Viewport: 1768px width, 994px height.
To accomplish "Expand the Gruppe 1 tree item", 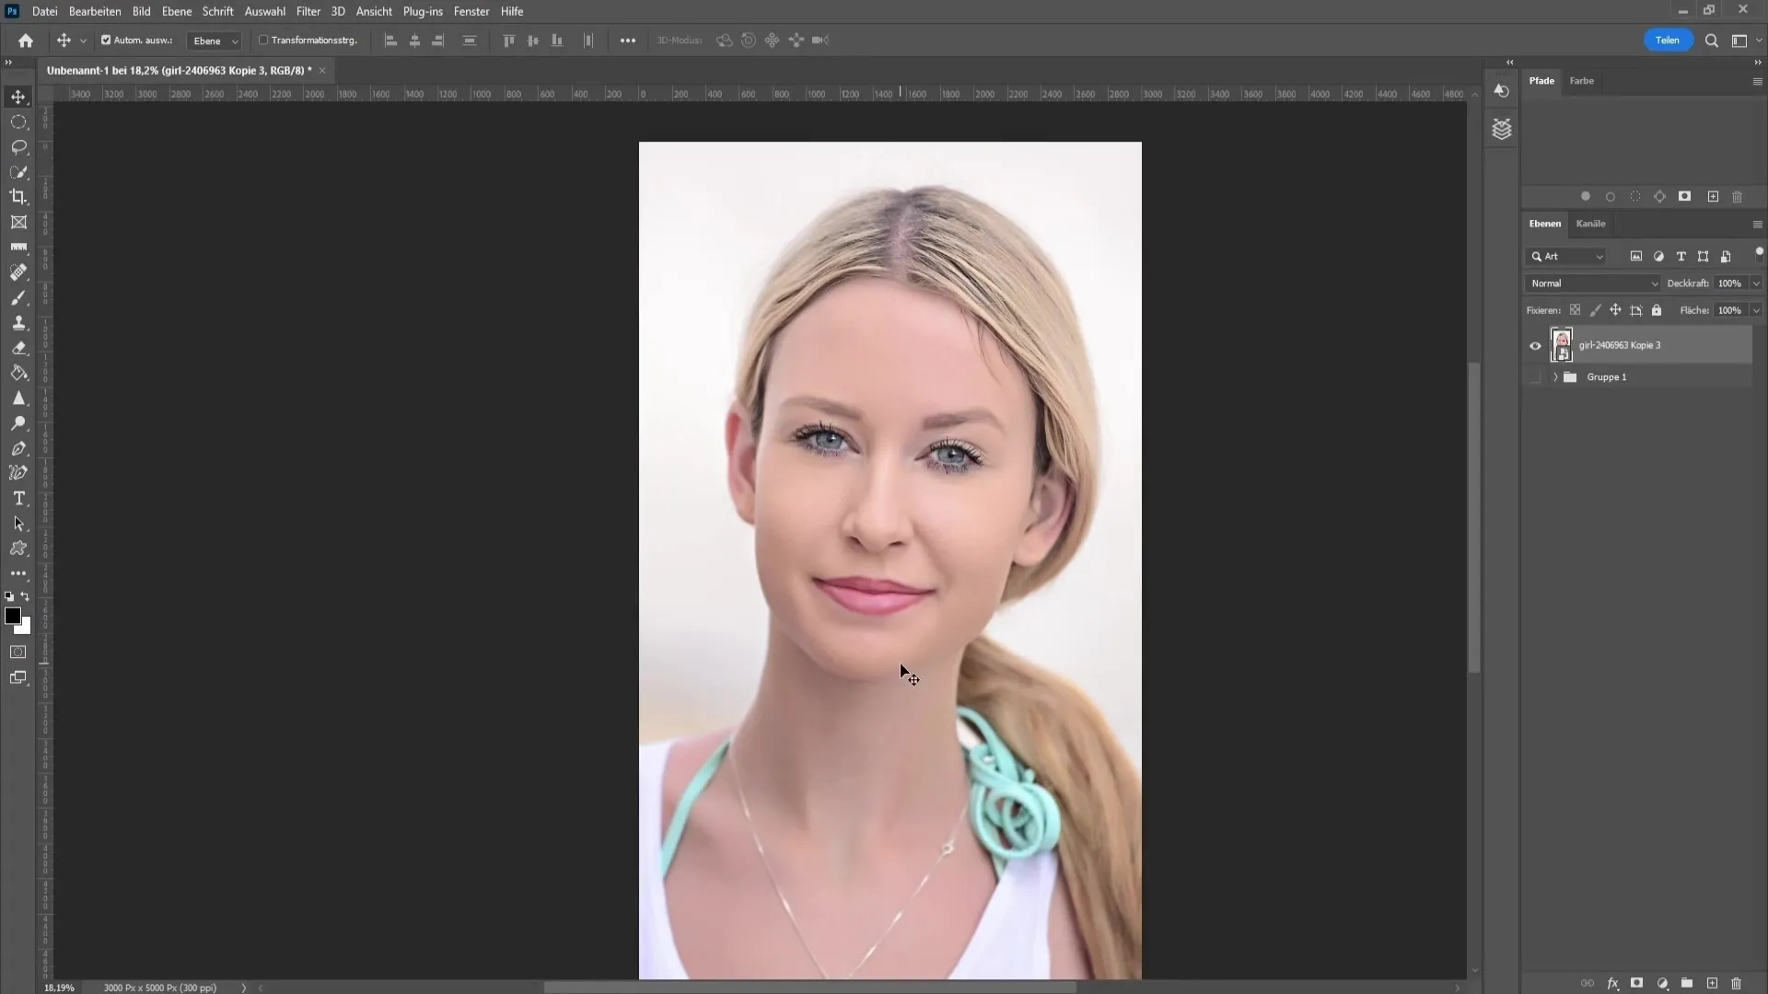I will point(1555,376).
